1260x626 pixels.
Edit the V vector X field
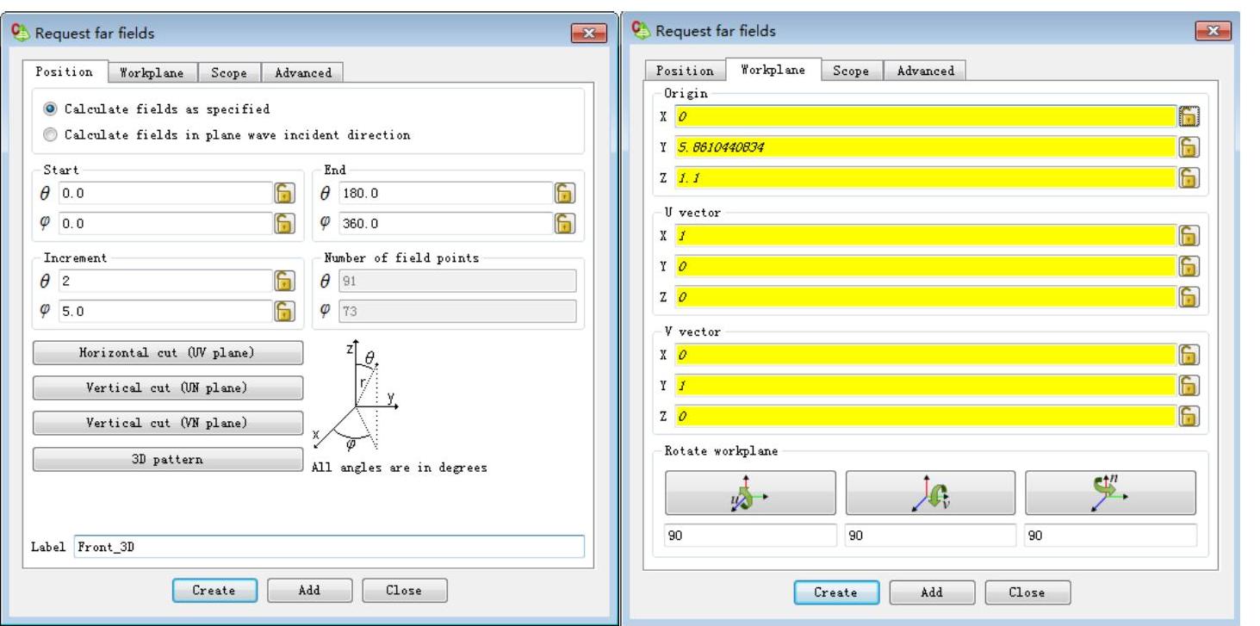coord(924,355)
